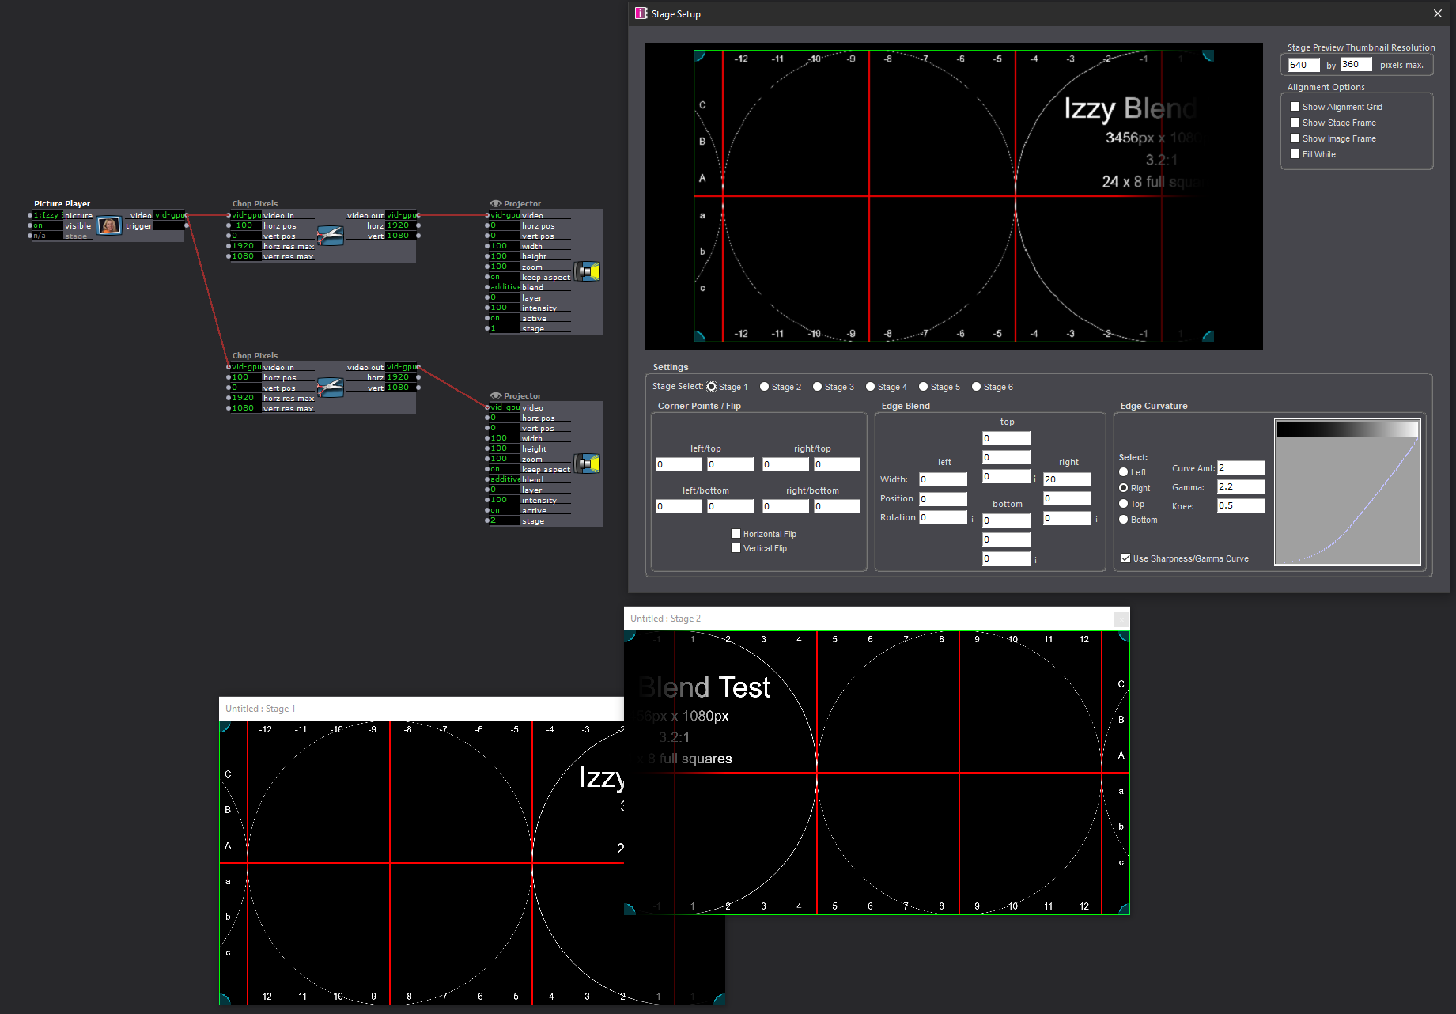Click Knee value field 0.5

click(x=1241, y=505)
